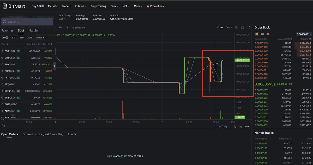Show order book buy orders only
This screenshot has width=313, height=165.
point(262,34)
